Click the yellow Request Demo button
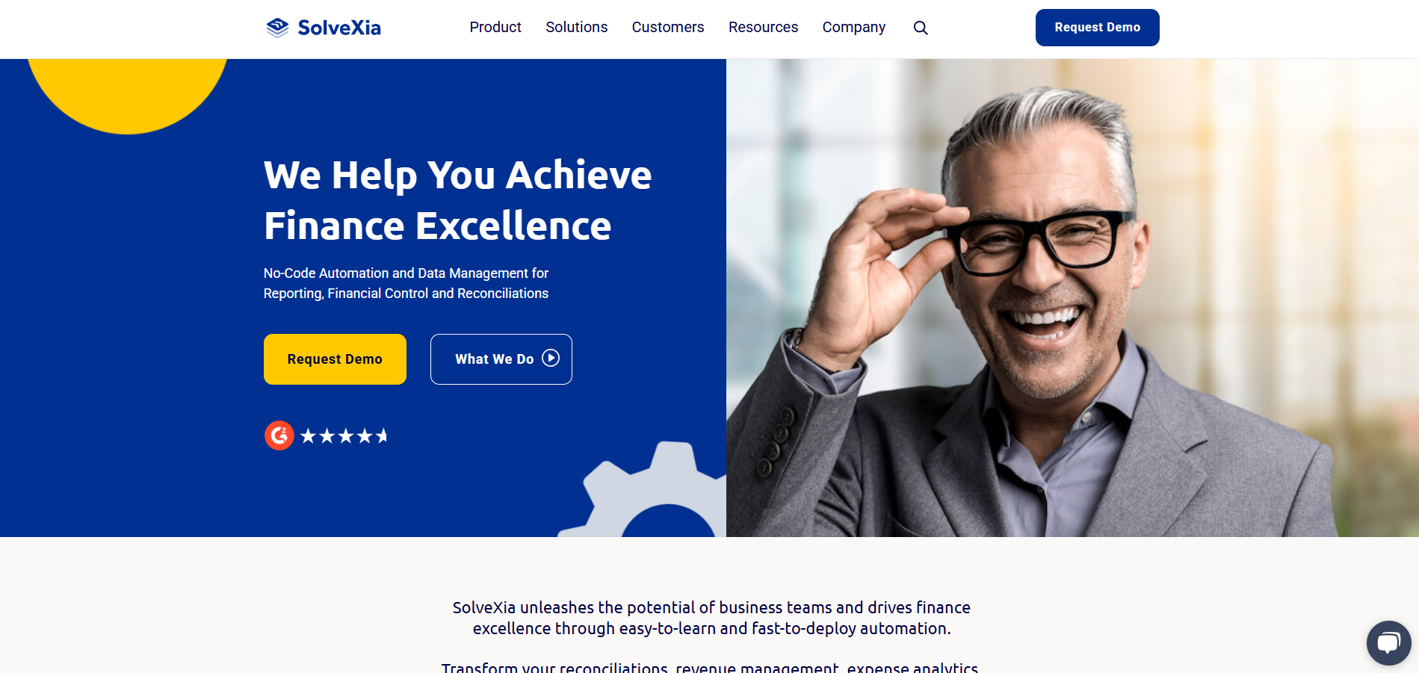The width and height of the screenshot is (1419, 673). tap(335, 359)
